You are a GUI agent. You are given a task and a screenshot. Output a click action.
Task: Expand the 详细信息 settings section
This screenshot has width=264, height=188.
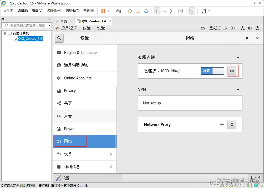coord(84,167)
